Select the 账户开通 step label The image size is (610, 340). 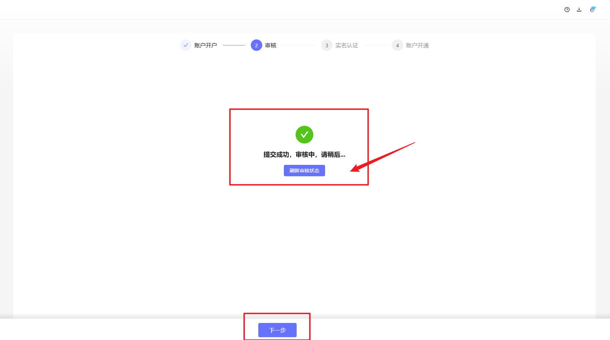click(x=417, y=45)
